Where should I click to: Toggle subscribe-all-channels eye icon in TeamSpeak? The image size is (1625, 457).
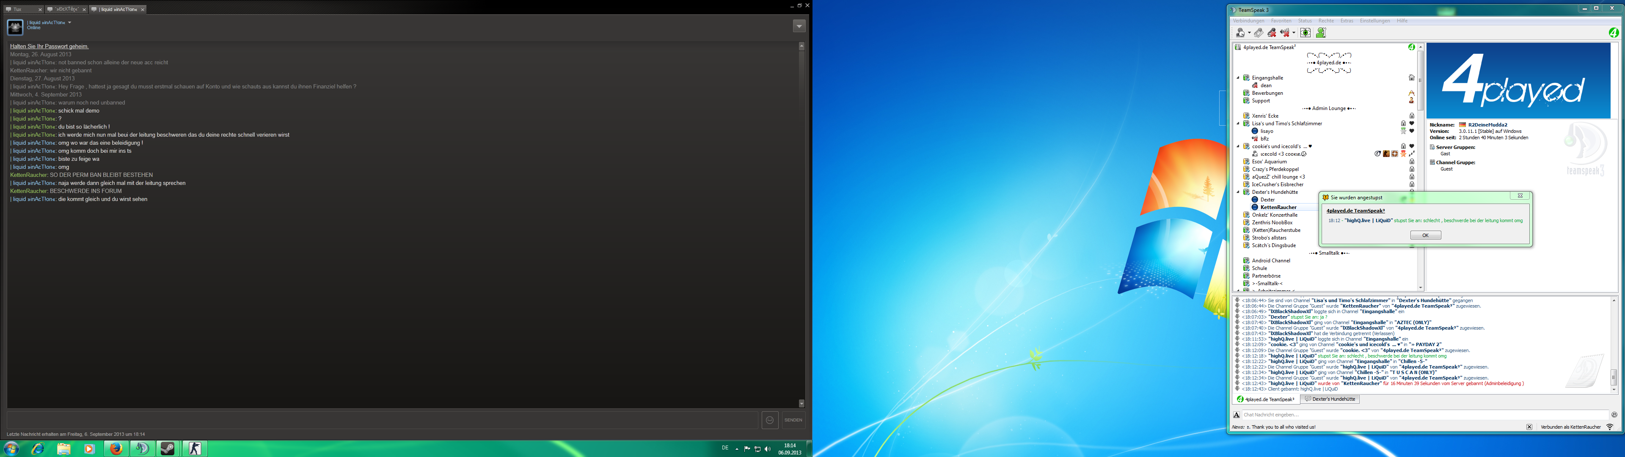click(1305, 33)
